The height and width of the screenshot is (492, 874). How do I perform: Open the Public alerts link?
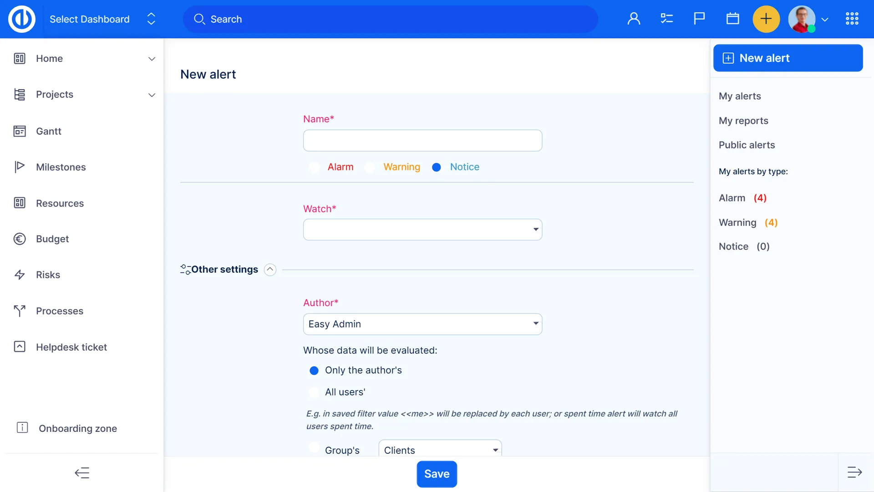[747, 145]
